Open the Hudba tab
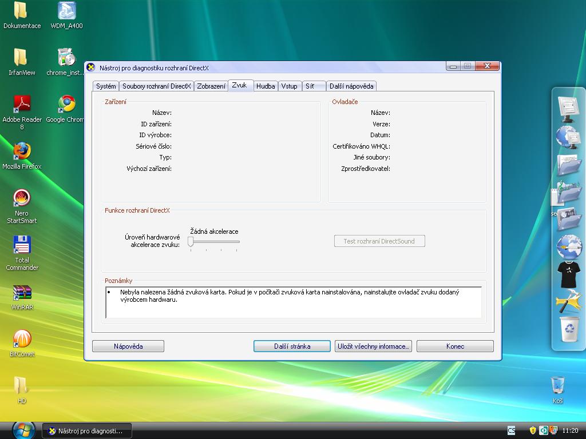Screen dimensions: 586x439 click(x=266, y=86)
